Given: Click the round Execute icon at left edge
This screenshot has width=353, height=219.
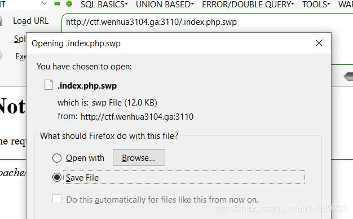Looking at the screenshot, I should [x=1, y=55].
